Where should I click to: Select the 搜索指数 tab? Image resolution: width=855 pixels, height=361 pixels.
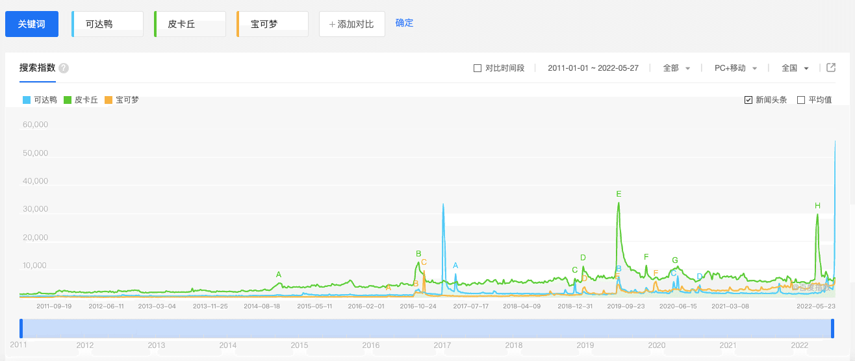tap(38, 68)
